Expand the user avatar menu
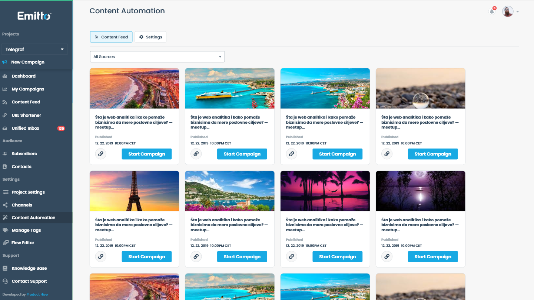This screenshot has height=300, width=534. coord(510,11)
